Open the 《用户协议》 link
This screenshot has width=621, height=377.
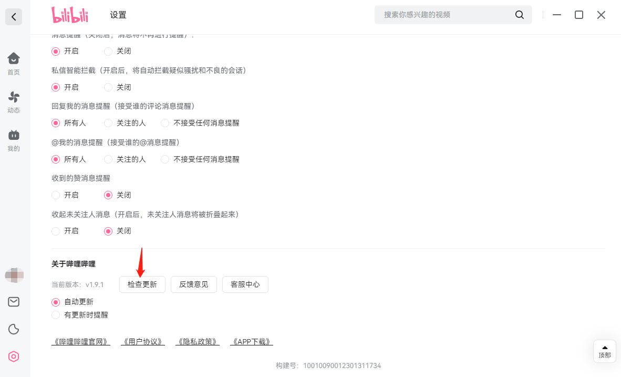point(142,342)
